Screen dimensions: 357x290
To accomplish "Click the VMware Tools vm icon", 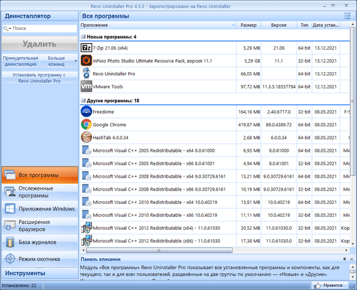I will 86,87.
